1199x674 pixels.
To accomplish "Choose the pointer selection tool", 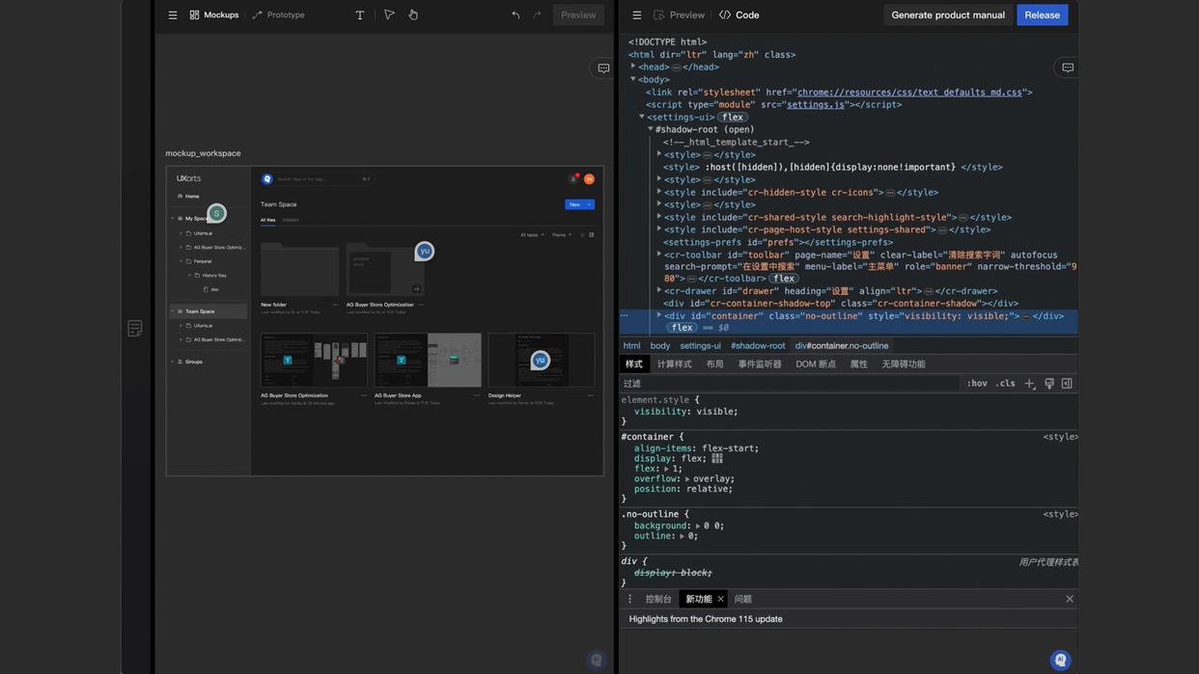I will [x=389, y=14].
